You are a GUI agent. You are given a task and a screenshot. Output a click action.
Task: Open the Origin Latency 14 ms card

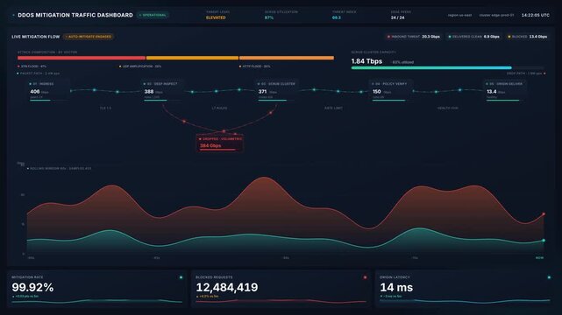coord(465,289)
